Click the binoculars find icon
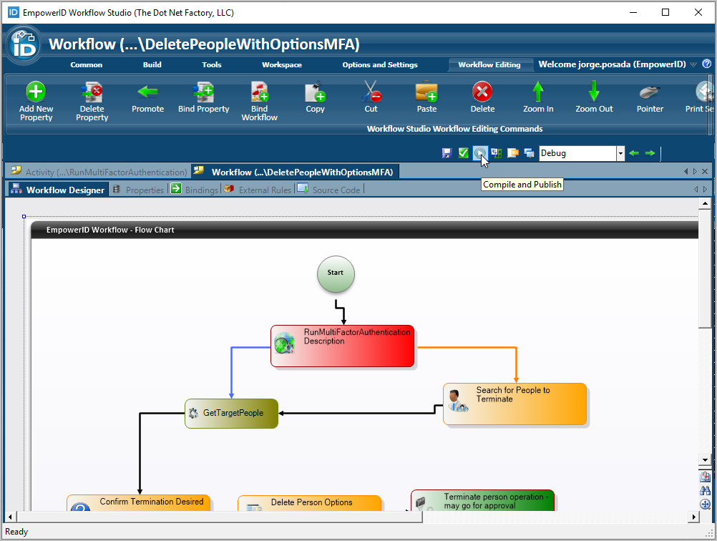This screenshot has width=717, height=541. (x=706, y=491)
